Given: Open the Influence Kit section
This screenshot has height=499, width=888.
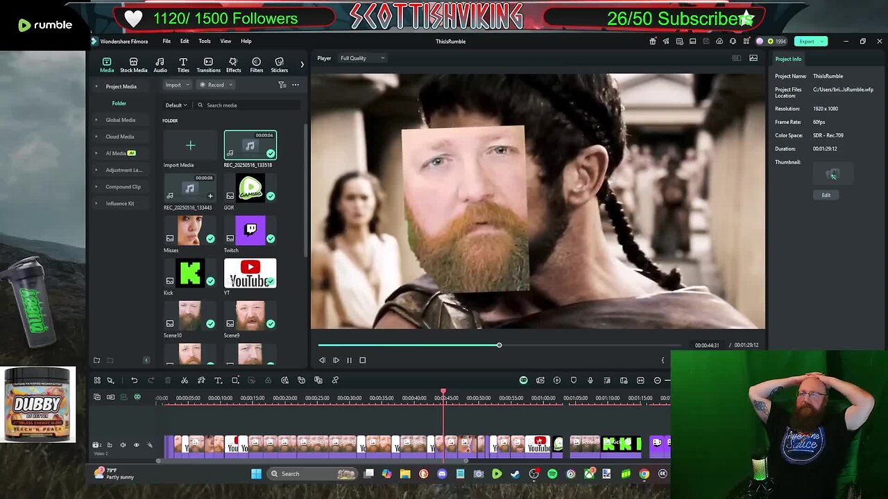Looking at the screenshot, I should point(120,203).
